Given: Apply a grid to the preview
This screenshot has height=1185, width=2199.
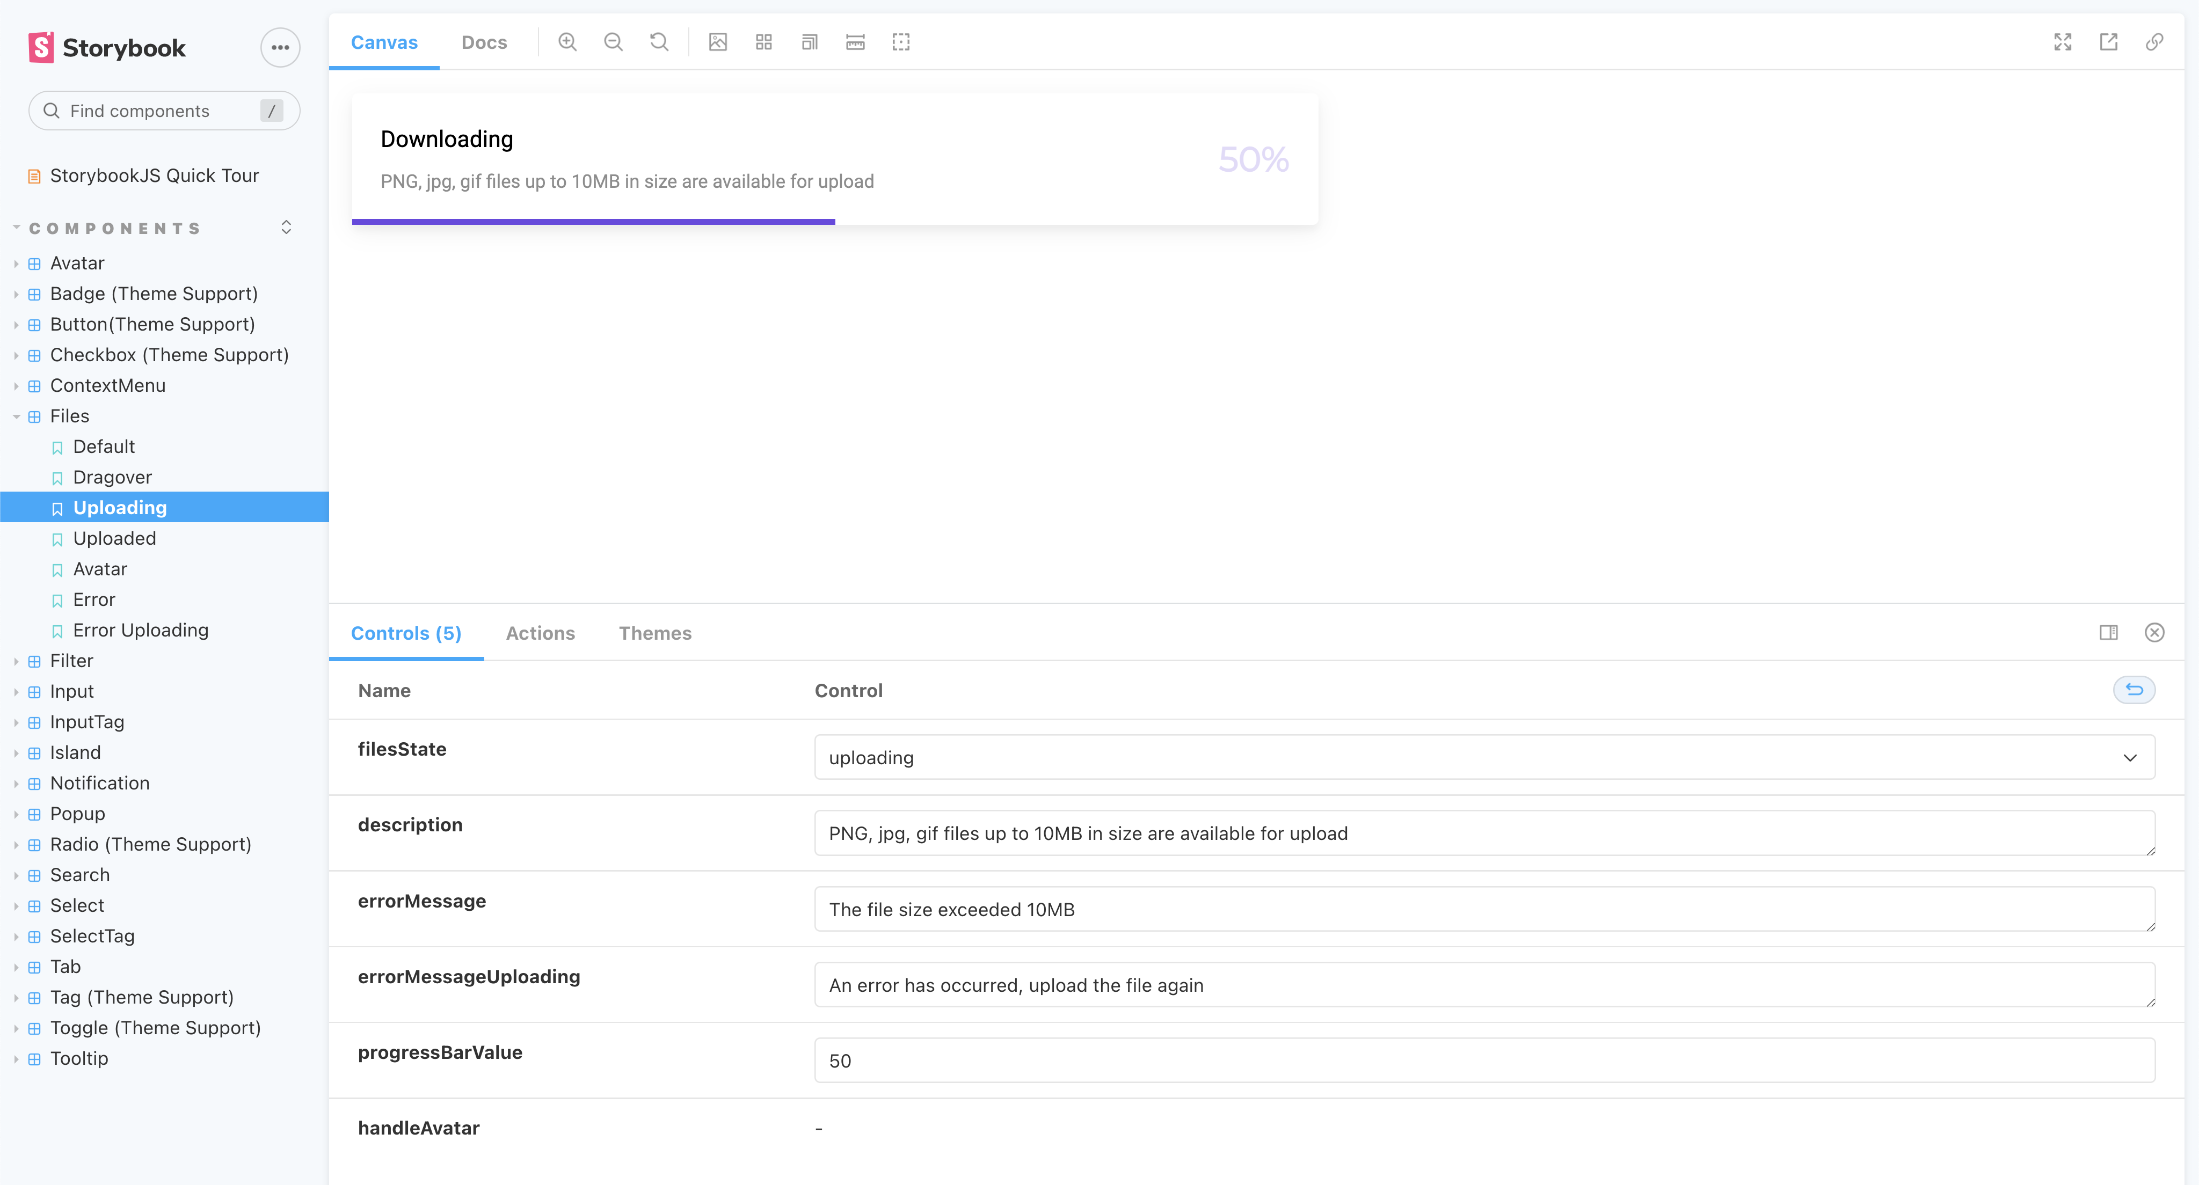Looking at the screenshot, I should (763, 41).
